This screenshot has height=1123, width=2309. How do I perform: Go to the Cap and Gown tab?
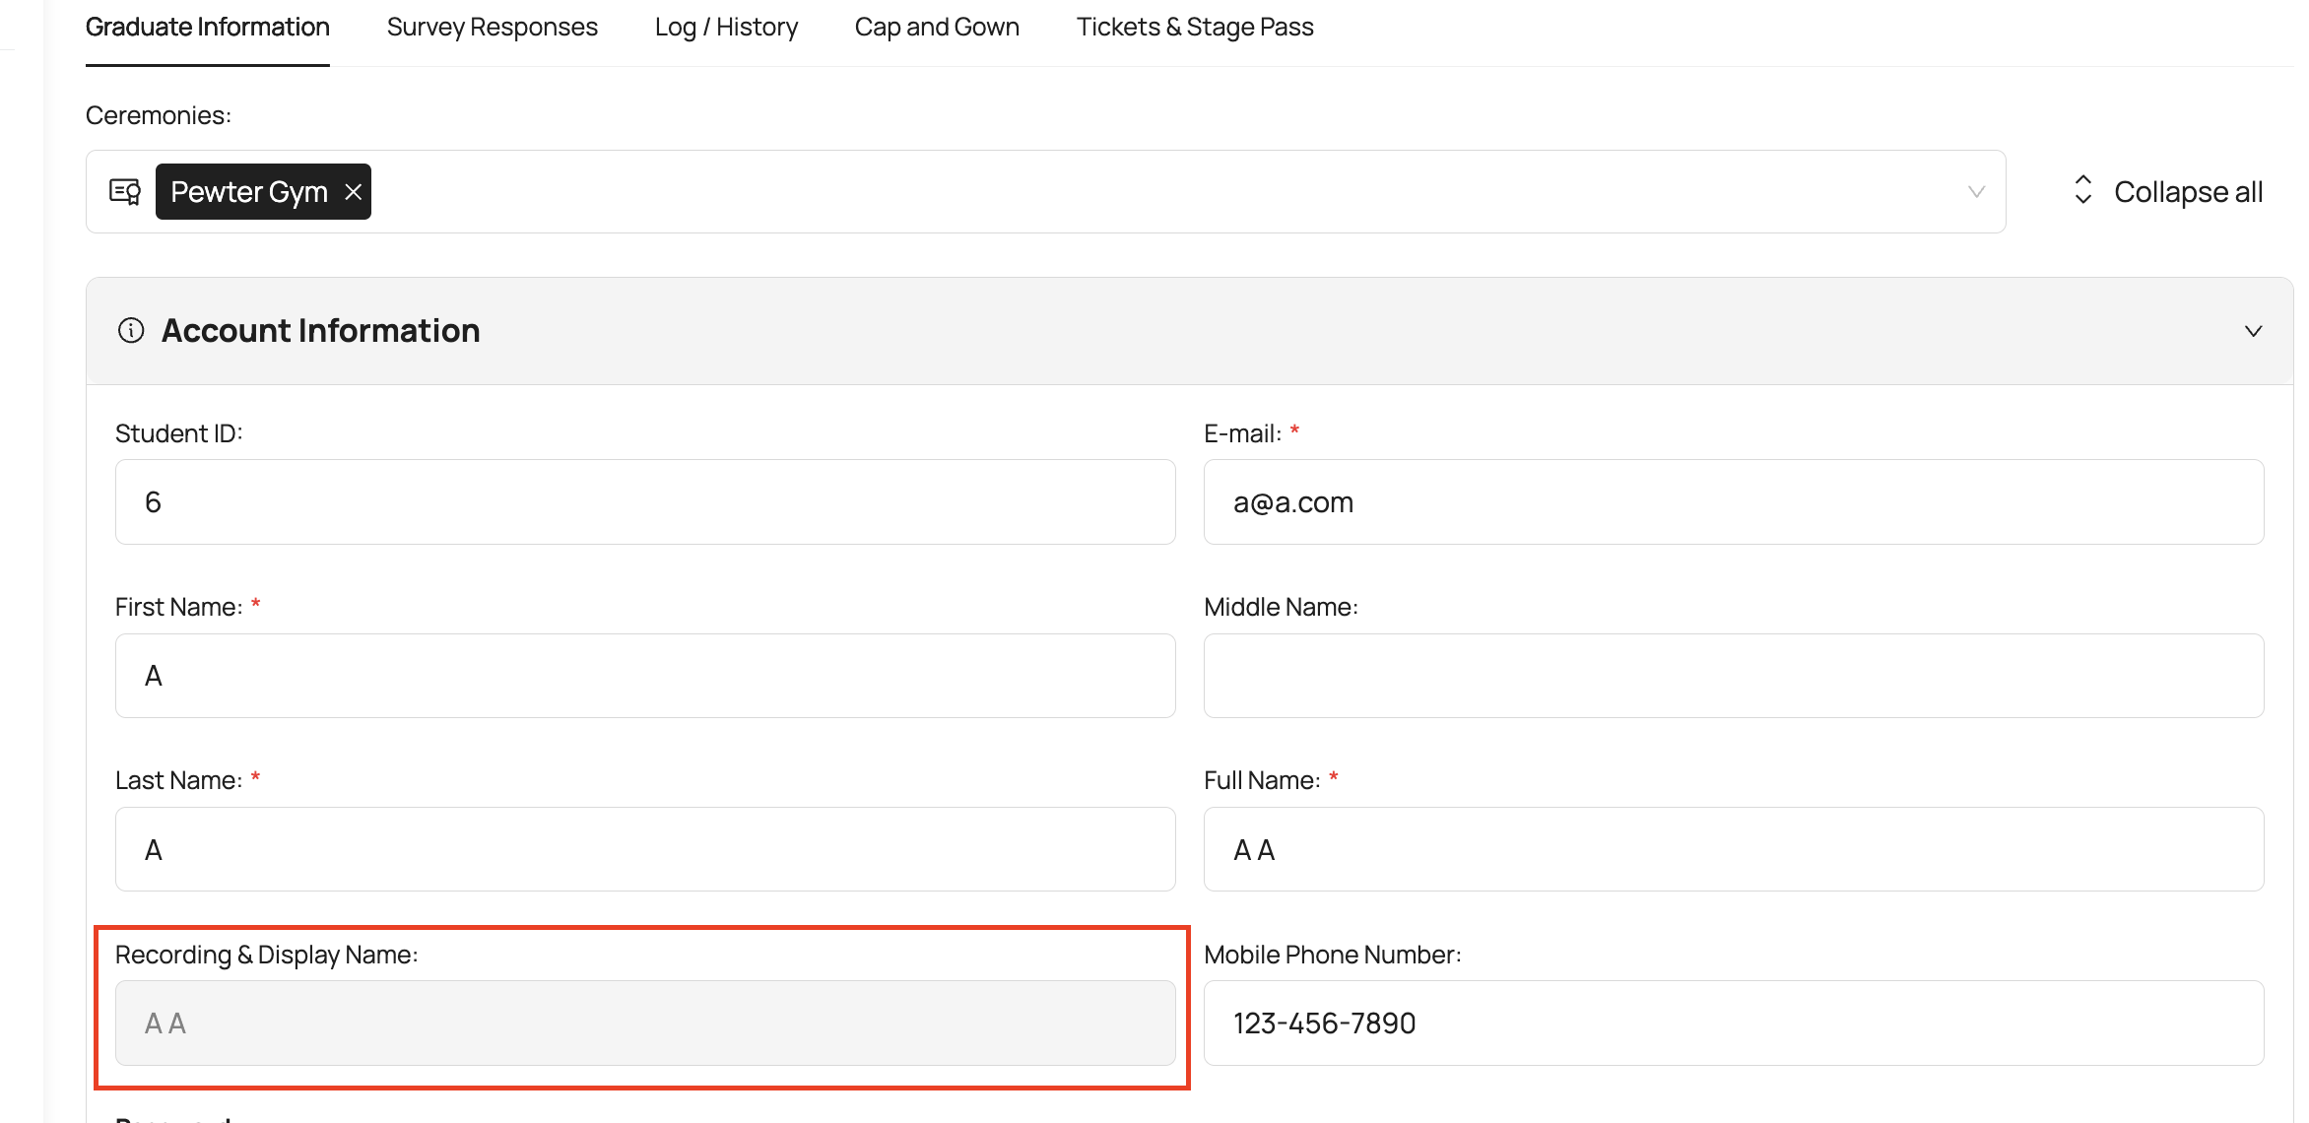[x=936, y=28]
